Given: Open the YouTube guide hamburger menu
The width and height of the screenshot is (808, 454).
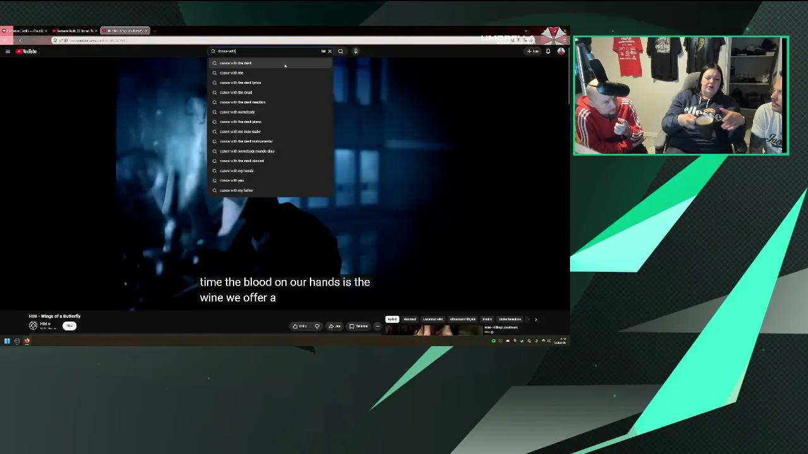Looking at the screenshot, I should click(8, 51).
